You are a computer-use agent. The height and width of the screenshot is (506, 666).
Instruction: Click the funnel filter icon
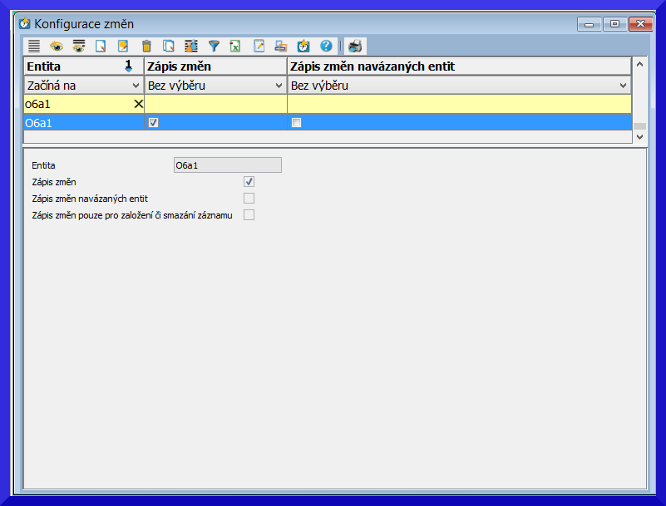(x=214, y=46)
